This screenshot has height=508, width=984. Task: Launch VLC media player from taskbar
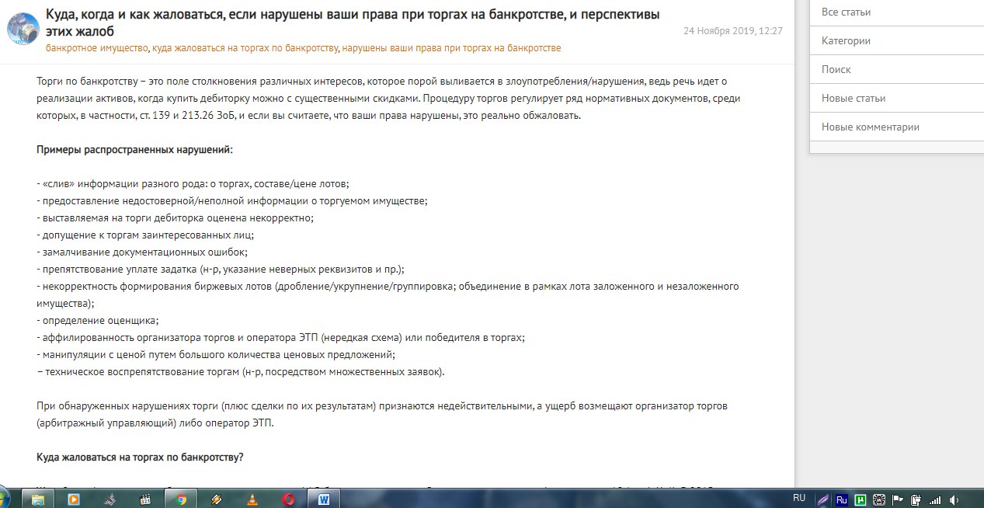(x=252, y=499)
